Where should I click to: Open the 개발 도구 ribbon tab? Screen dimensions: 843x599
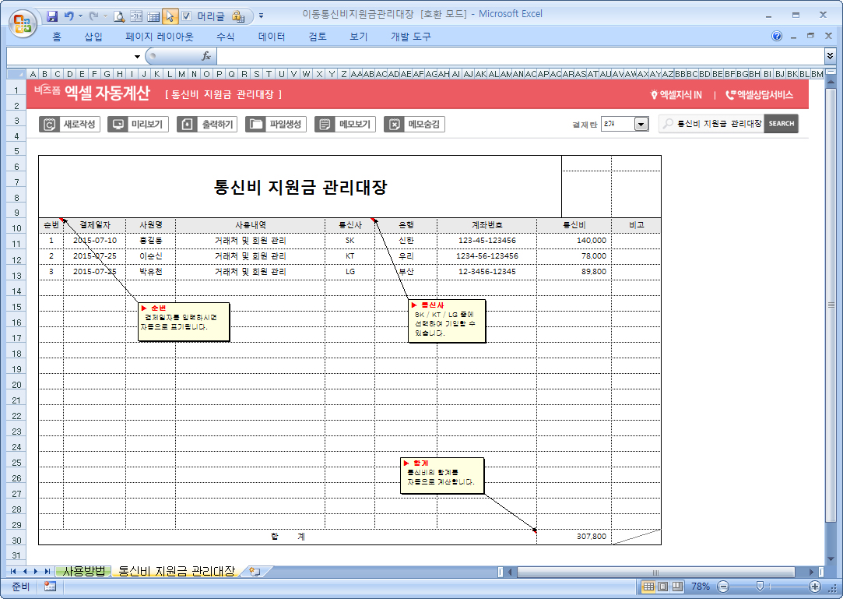(x=411, y=37)
